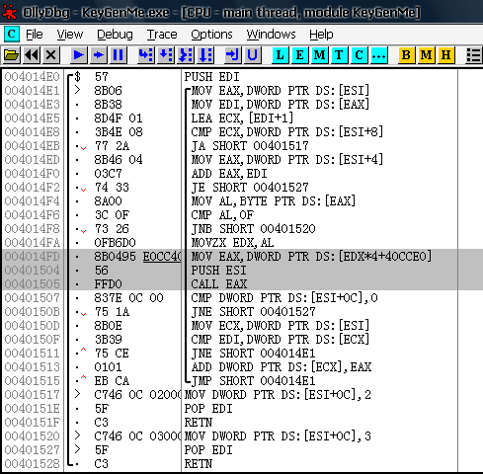The width and height of the screenshot is (483, 474).
Task: Select LEA ECX,[EDI+1] instruction
Action: (x=242, y=118)
